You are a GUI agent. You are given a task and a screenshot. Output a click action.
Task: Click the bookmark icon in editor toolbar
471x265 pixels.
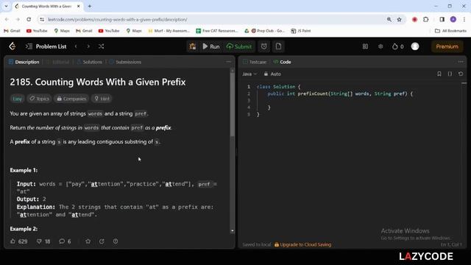[439, 74]
